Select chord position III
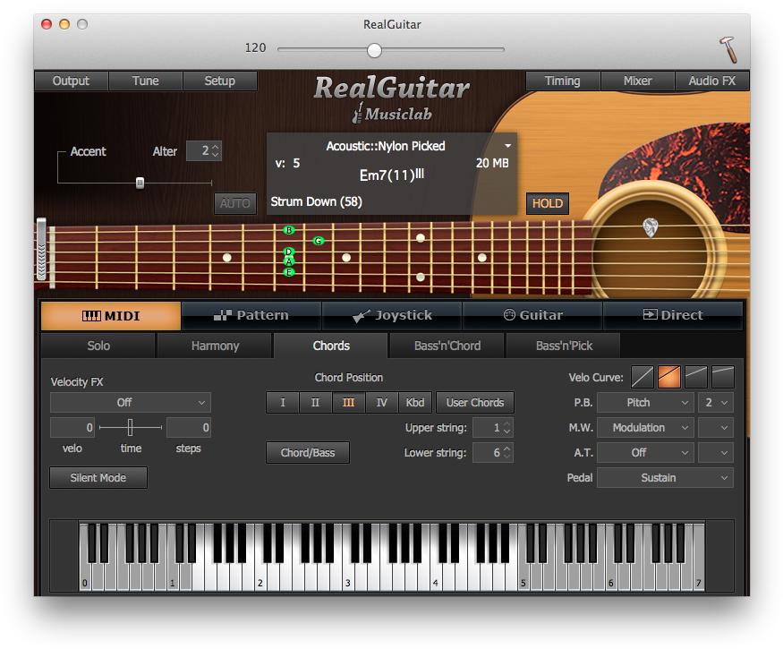The height and width of the screenshot is (649, 783). tap(349, 403)
